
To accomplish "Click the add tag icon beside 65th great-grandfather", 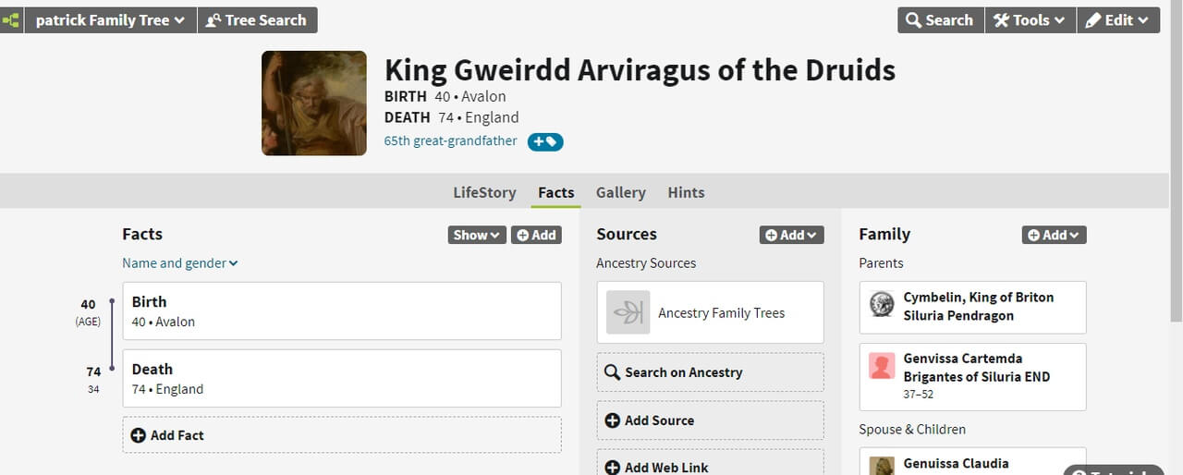I will click(545, 141).
